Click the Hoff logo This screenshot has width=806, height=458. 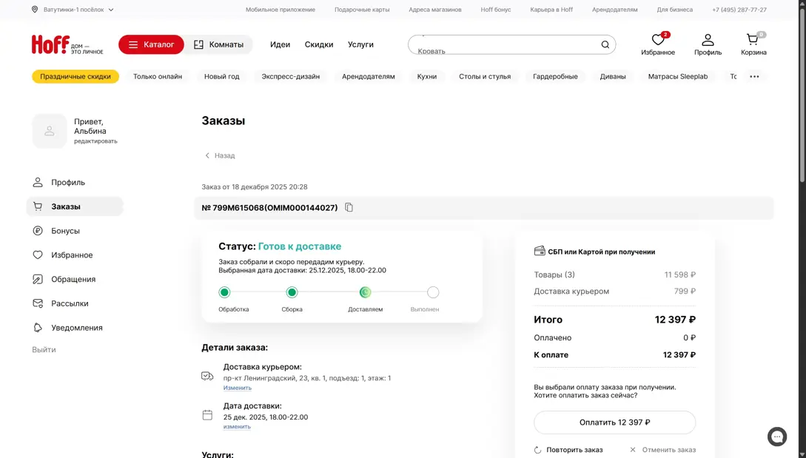click(50, 44)
